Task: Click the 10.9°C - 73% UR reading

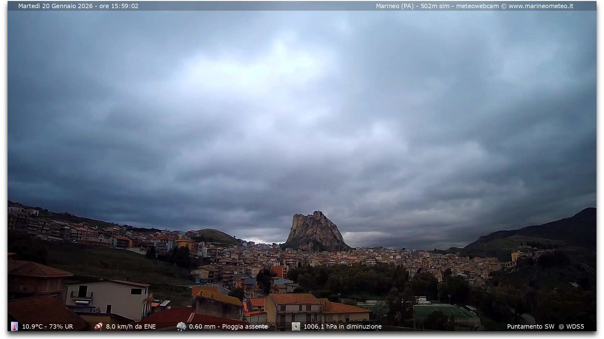Action: (48, 326)
